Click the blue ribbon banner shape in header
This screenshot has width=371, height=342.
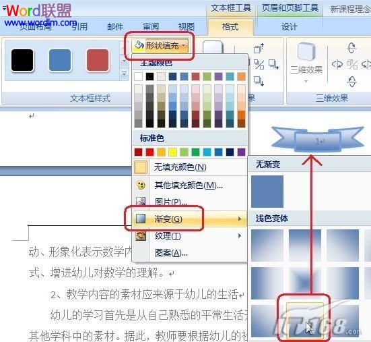click(318, 140)
